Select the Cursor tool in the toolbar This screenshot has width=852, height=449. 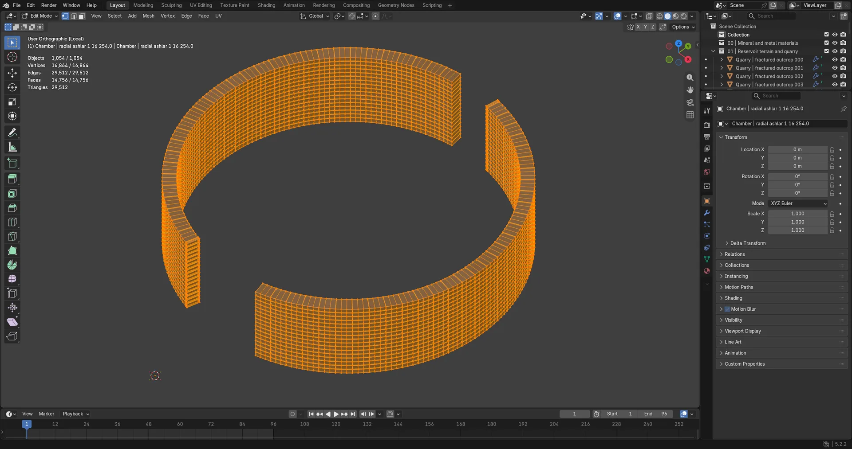tap(12, 57)
